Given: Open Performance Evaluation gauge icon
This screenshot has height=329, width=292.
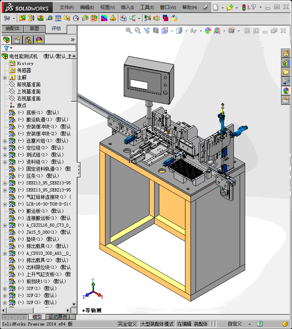Looking at the screenshot, I should [76, 18].
